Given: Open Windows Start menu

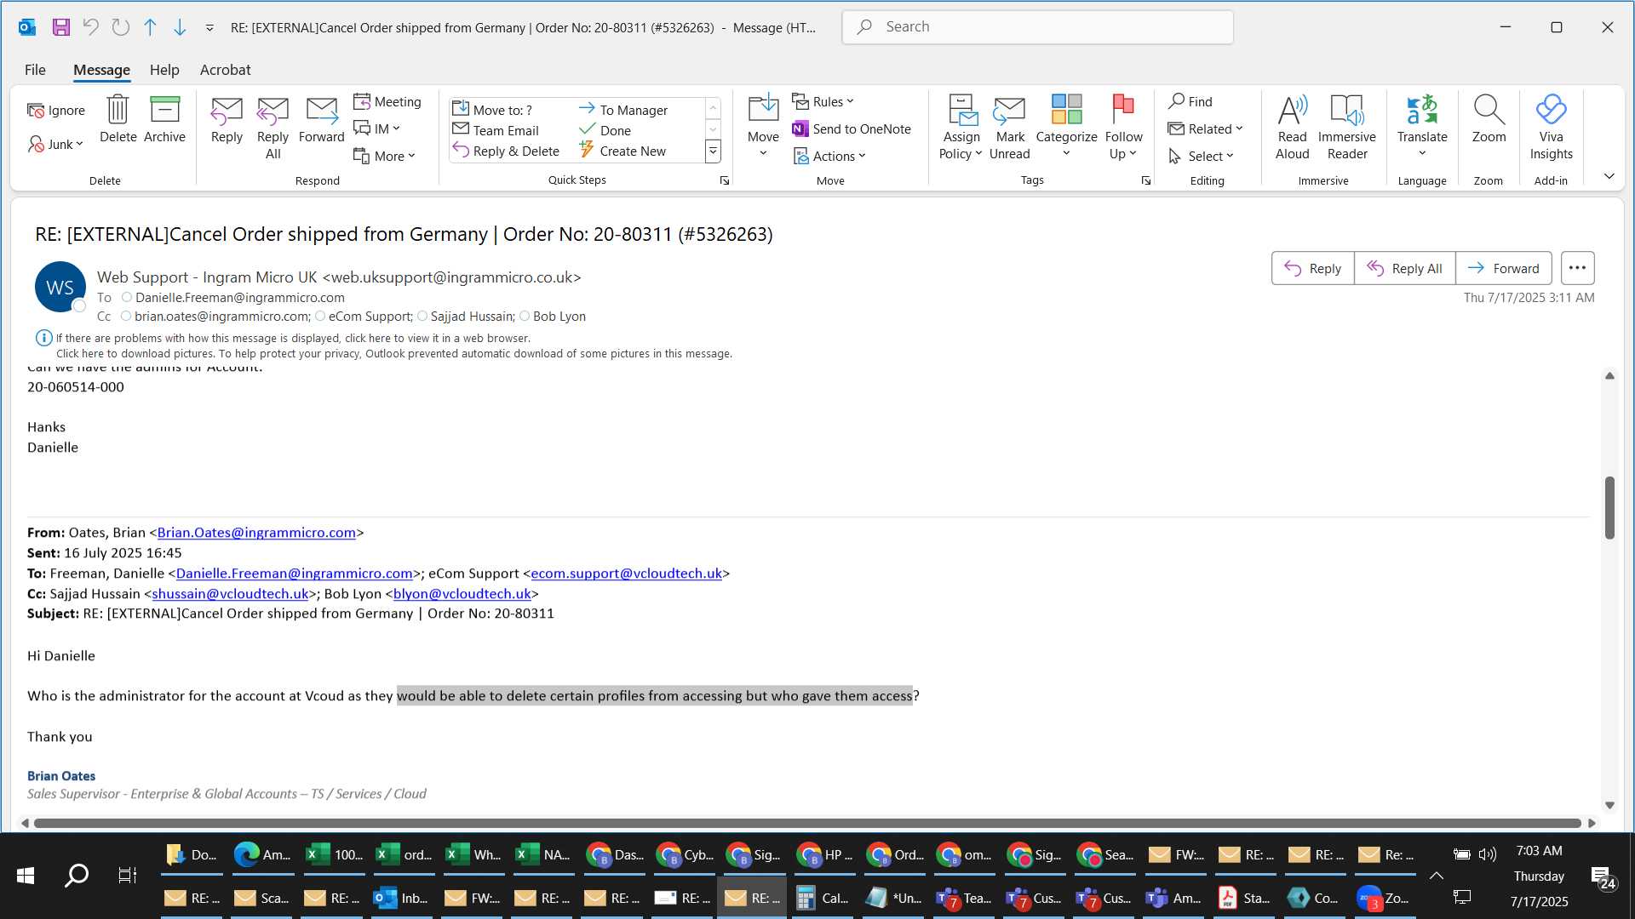Looking at the screenshot, I should tap(26, 875).
